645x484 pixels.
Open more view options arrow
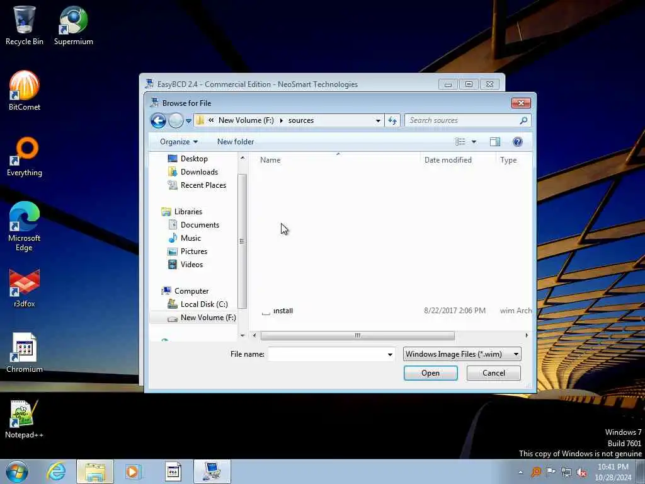[474, 142]
